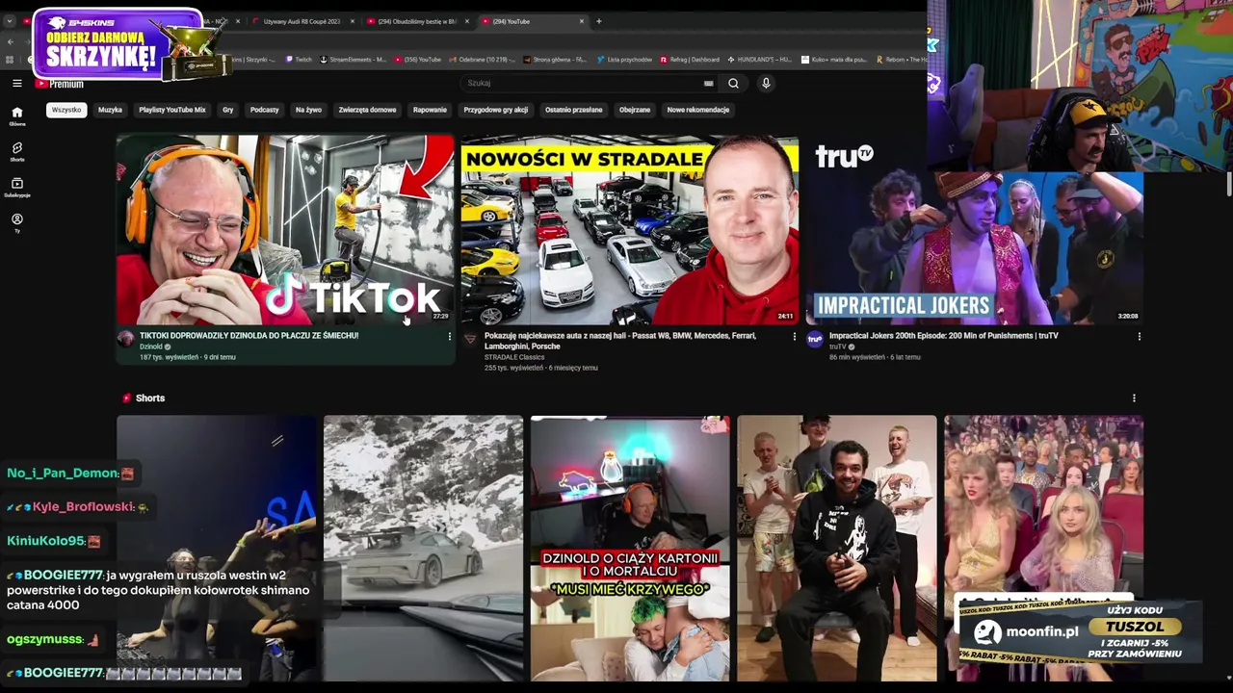Select the Wszystko filter chip
The width and height of the screenshot is (1233, 693).
66,110
